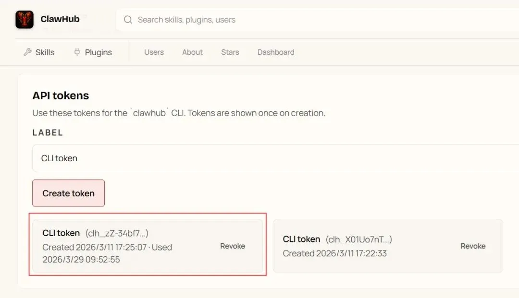Click the Label input containing CLI token
Image resolution: width=519 pixels, height=298 pixels.
pyautogui.click(x=274, y=158)
